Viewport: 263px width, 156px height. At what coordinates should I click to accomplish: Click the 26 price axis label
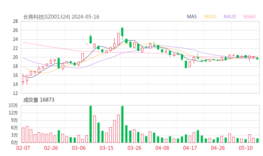click(15, 30)
